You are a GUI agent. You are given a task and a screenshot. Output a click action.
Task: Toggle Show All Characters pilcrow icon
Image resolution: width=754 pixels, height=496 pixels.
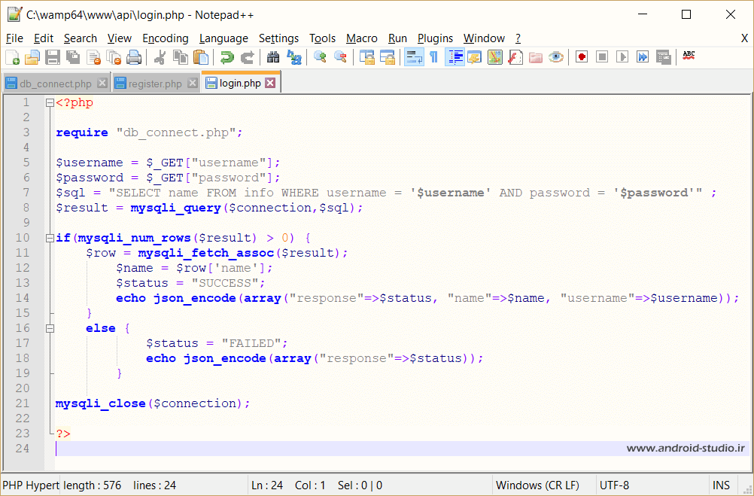point(433,57)
